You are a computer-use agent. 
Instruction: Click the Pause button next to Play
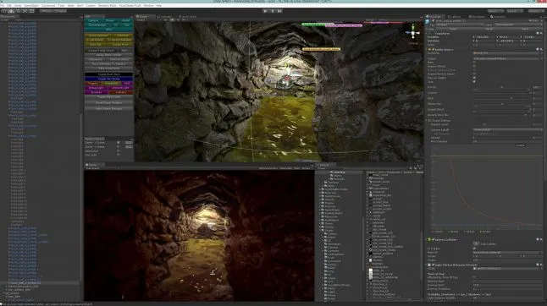pos(273,11)
